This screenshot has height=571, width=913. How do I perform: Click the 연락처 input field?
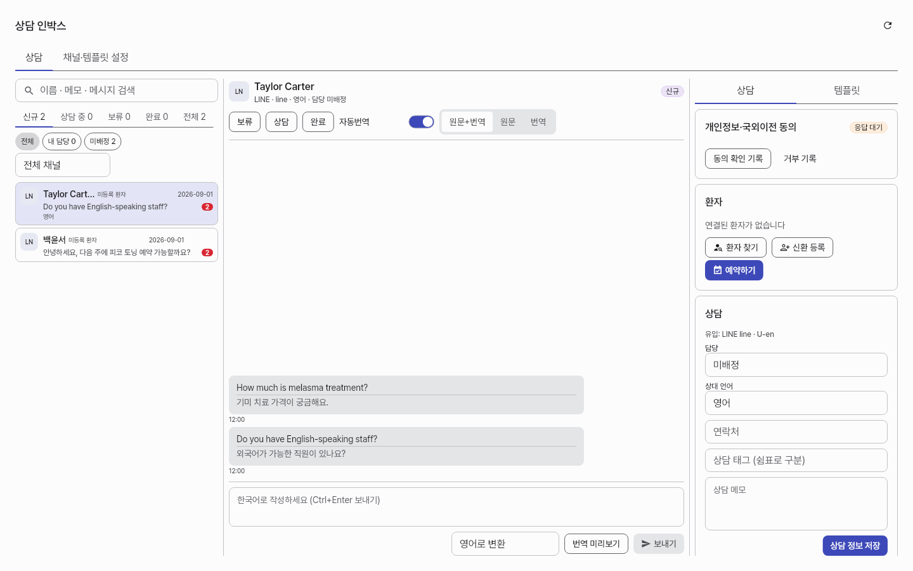796,431
